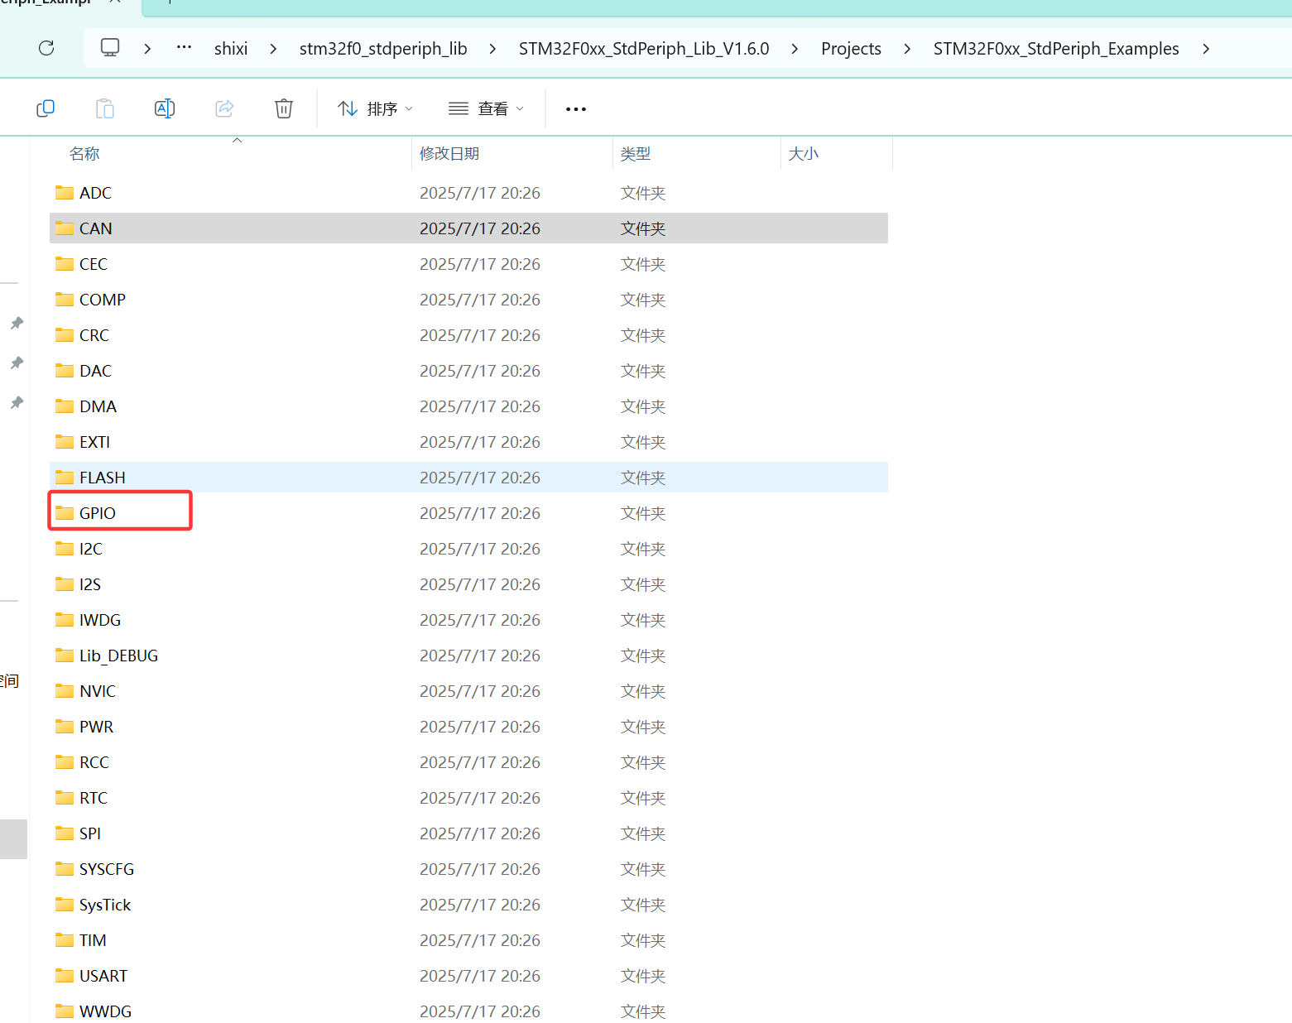Open the 排序 sort dropdown
This screenshot has height=1023, width=1292.
pos(376,108)
